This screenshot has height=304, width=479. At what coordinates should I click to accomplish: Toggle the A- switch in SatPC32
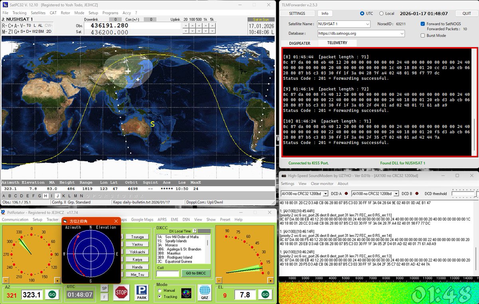click(17, 25)
